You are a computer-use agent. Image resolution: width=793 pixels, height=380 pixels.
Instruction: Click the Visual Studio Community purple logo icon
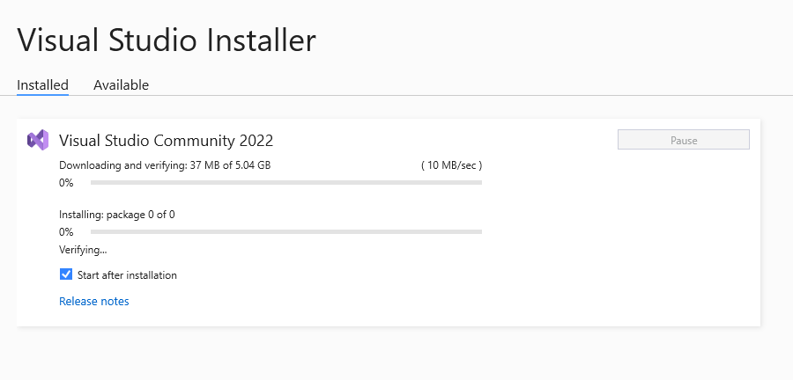(38, 140)
